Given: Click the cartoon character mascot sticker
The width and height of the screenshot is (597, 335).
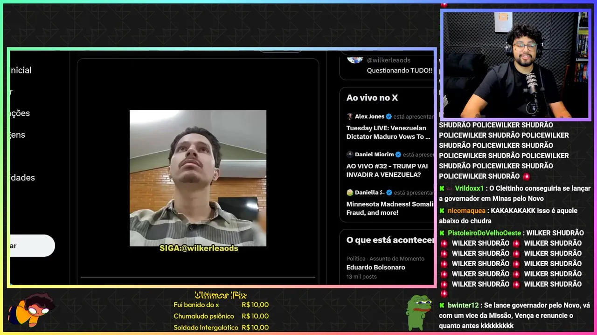Looking at the screenshot, I should click(32, 309).
